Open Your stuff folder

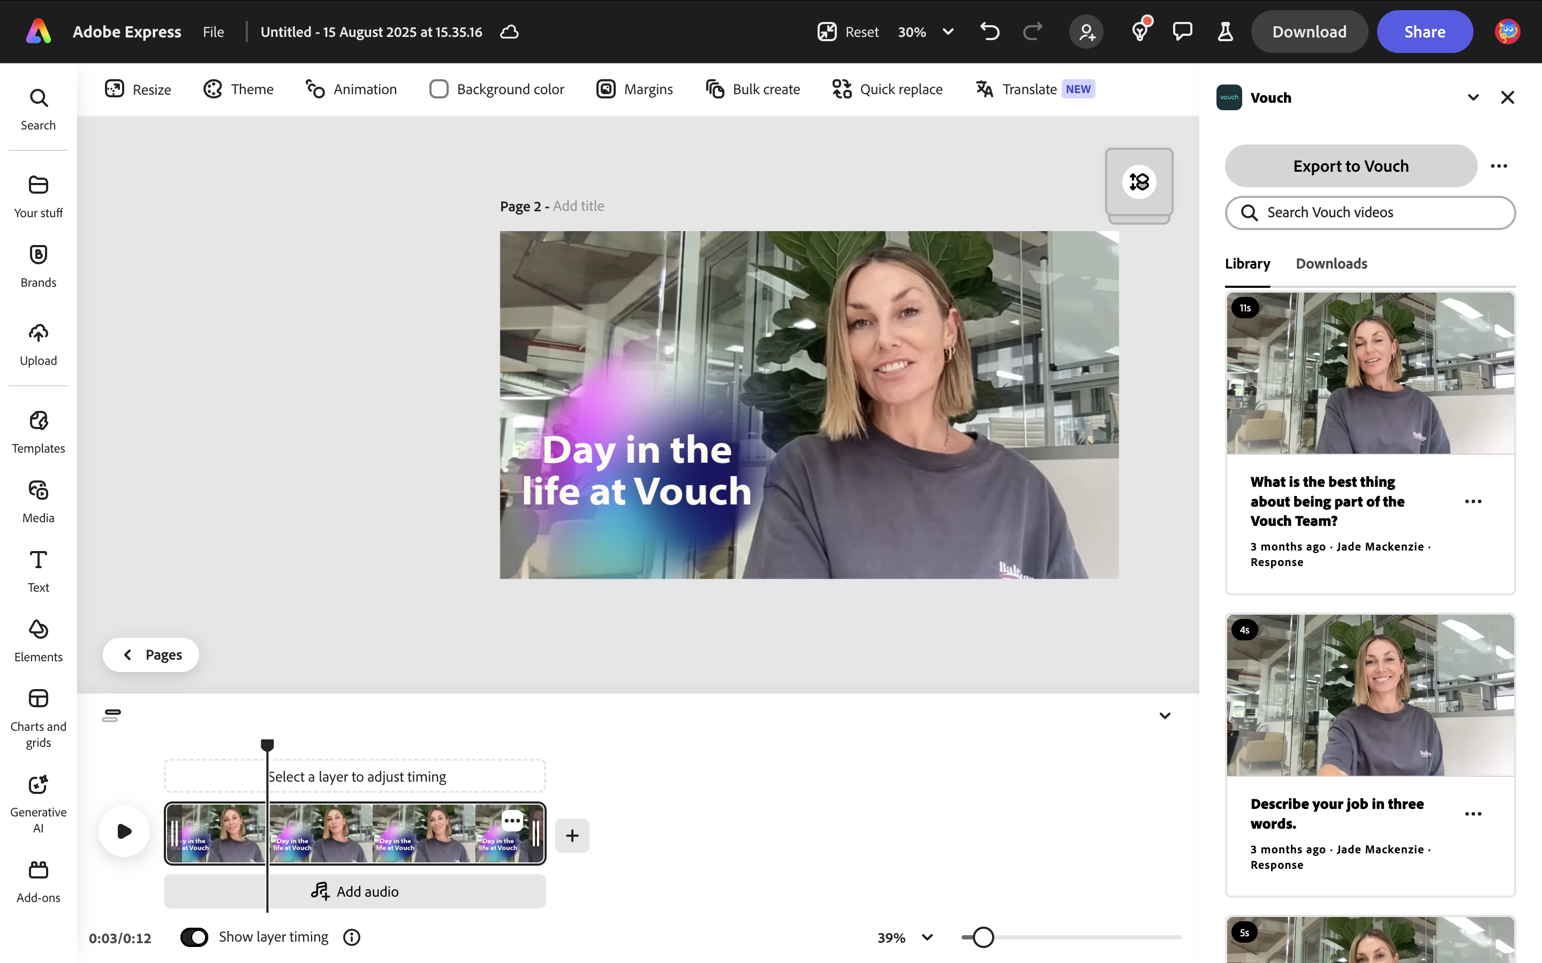[x=38, y=197]
